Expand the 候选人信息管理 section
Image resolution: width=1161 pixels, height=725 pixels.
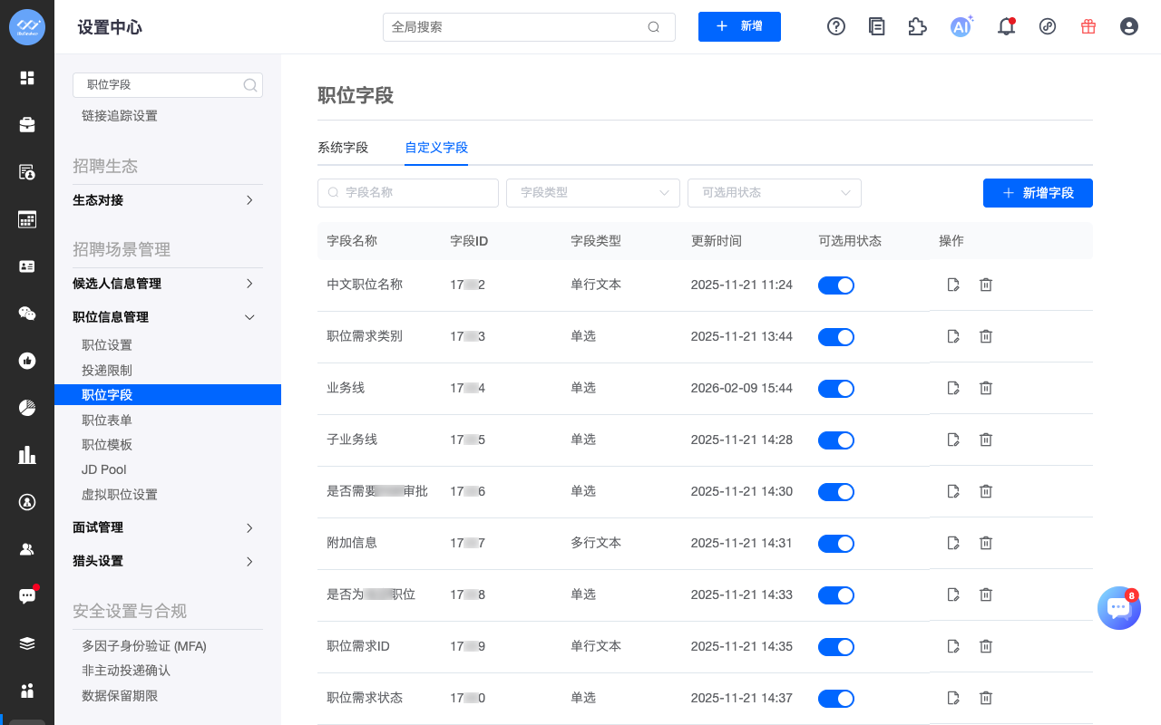coord(163,284)
